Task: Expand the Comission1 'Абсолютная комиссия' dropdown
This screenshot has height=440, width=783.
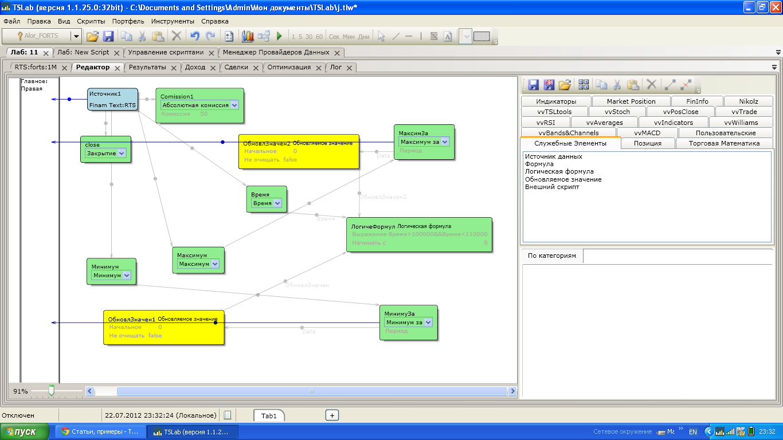Action: 234,105
